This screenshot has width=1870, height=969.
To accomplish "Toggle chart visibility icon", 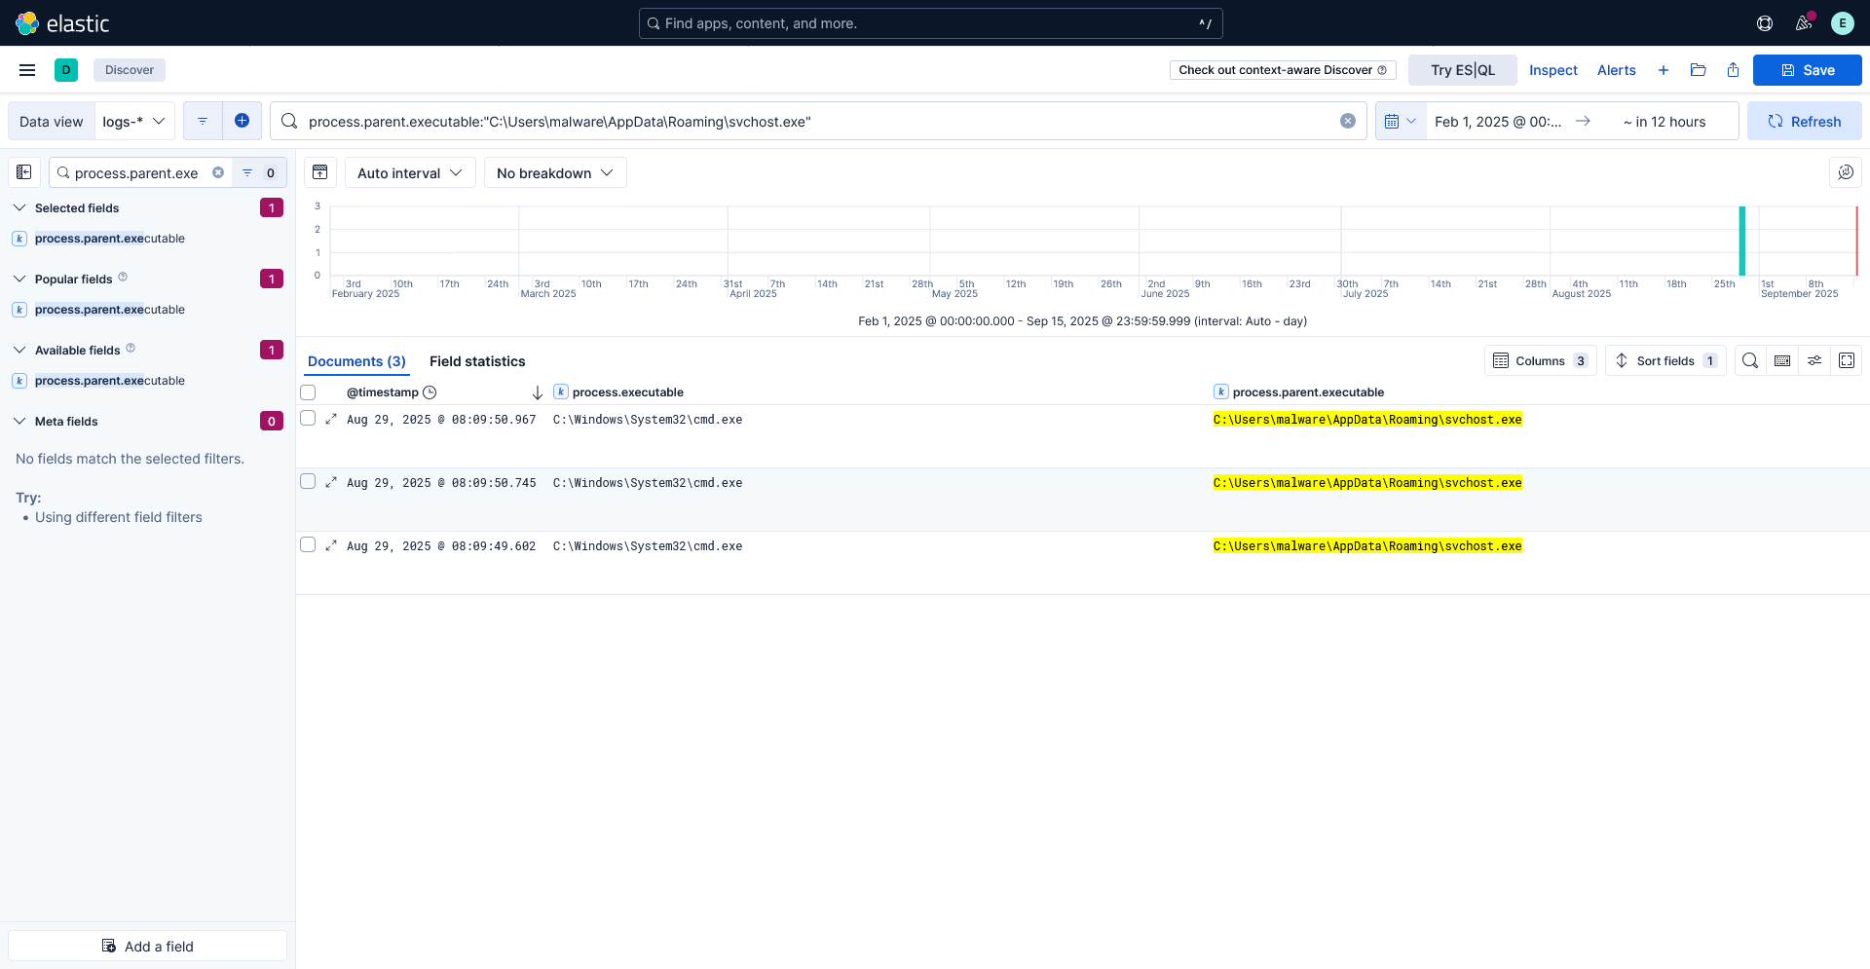I will click(320, 172).
